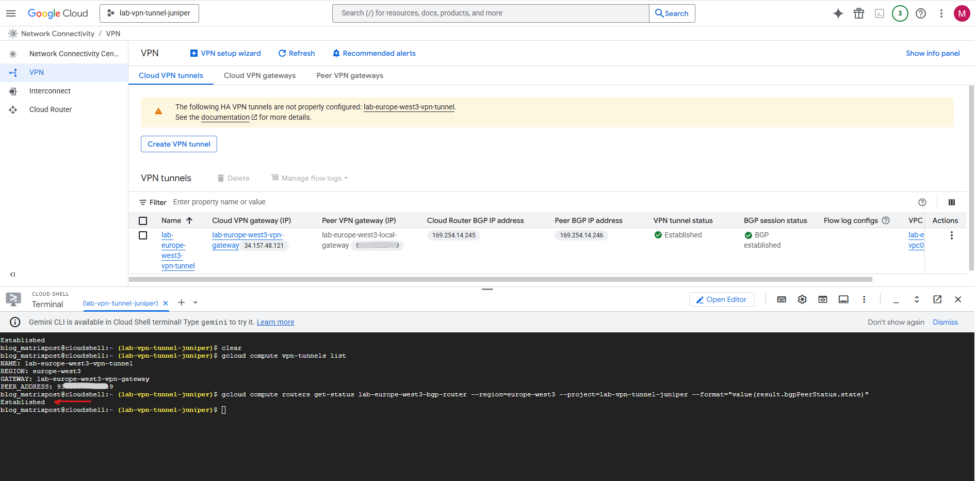This screenshot has width=976, height=481.
Task: Collapse the left navigation sidebar
Action: tap(13, 275)
